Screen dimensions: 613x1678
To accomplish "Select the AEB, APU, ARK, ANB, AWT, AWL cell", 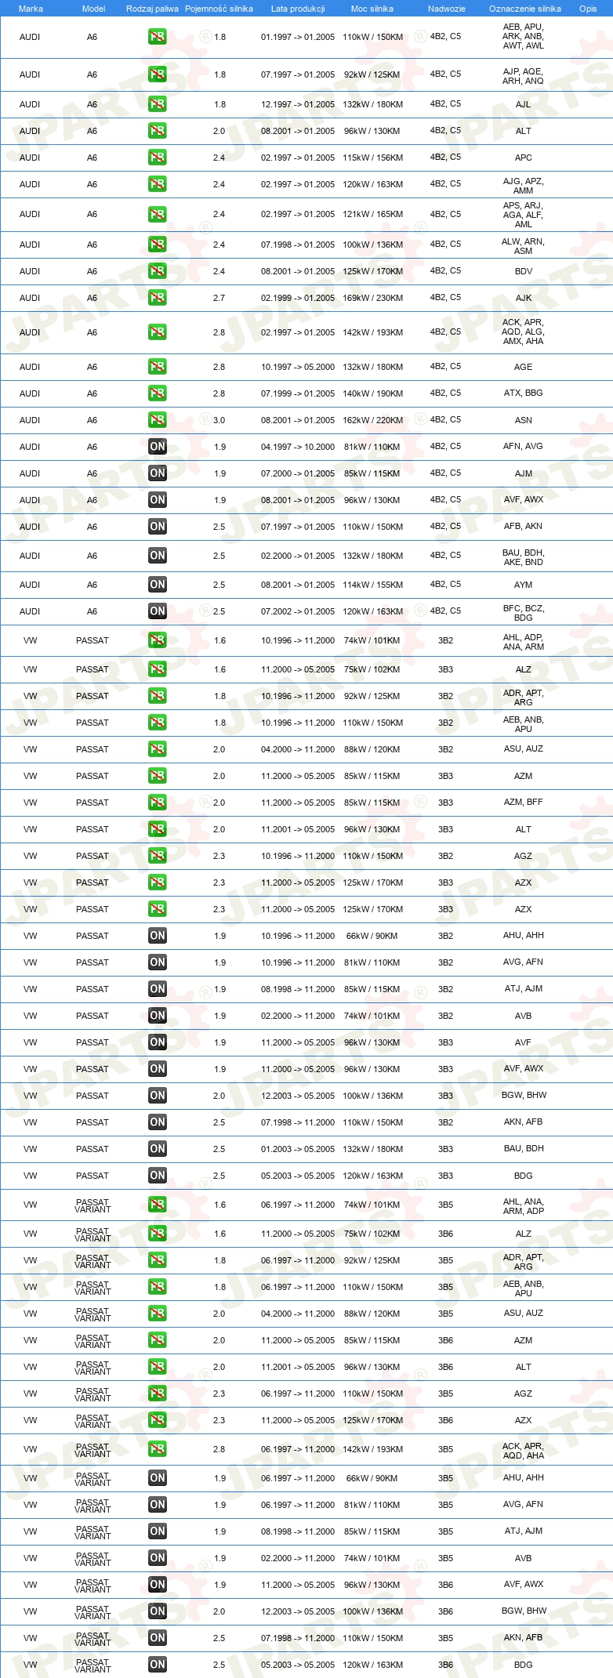I will point(523,36).
